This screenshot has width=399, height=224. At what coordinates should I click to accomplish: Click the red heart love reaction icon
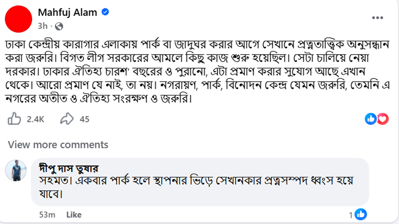coord(383,119)
